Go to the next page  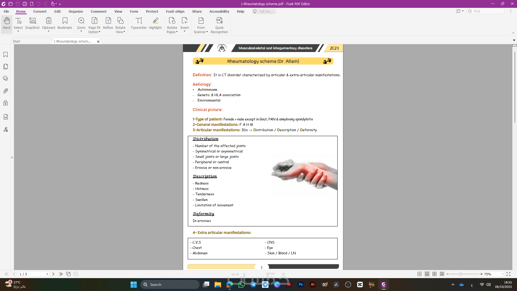click(53, 274)
